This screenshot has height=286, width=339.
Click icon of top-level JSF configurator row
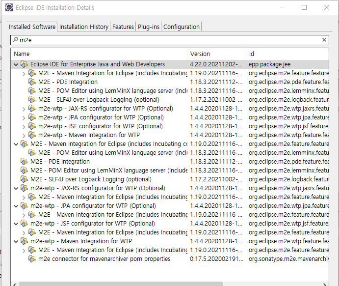(x=24, y=224)
